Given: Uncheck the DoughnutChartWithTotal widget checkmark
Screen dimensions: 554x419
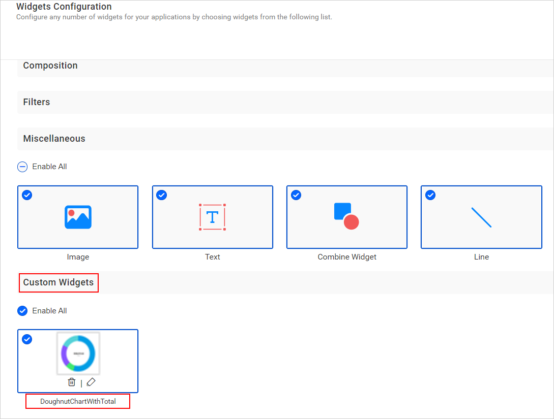Looking at the screenshot, I should tap(27, 339).
